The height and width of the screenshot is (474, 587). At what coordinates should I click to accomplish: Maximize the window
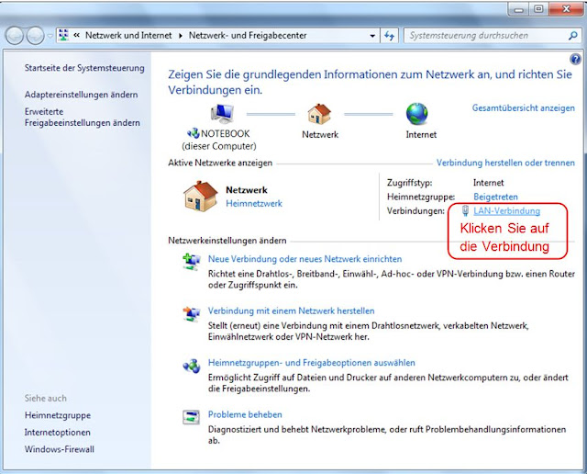[538, 9]
